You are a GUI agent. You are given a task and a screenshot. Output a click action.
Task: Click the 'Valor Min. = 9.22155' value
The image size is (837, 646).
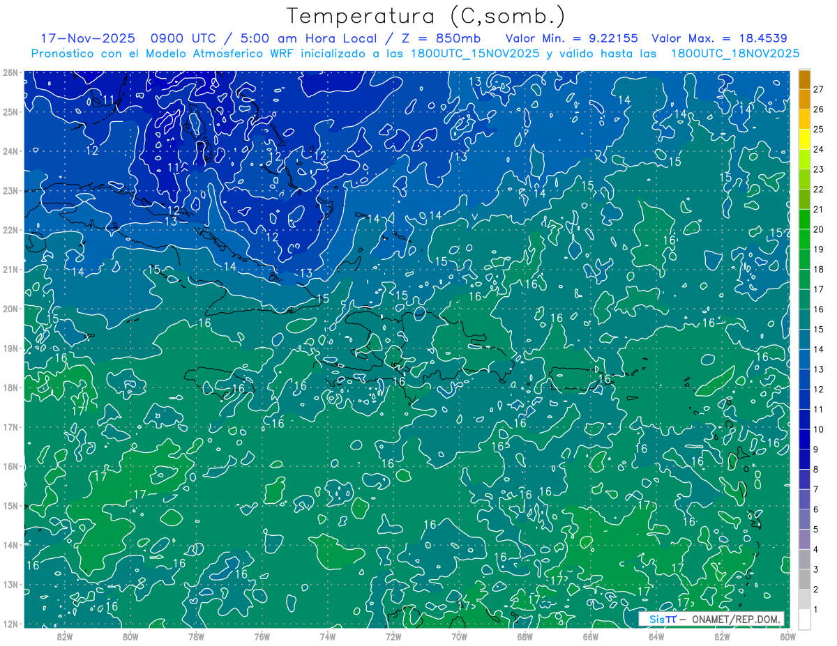pos(572,39)
